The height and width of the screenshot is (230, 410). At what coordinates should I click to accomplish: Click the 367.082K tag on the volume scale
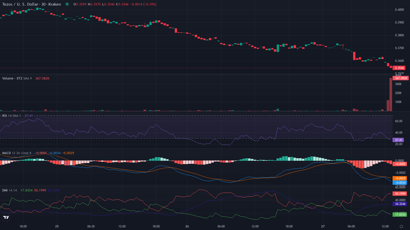401,78
